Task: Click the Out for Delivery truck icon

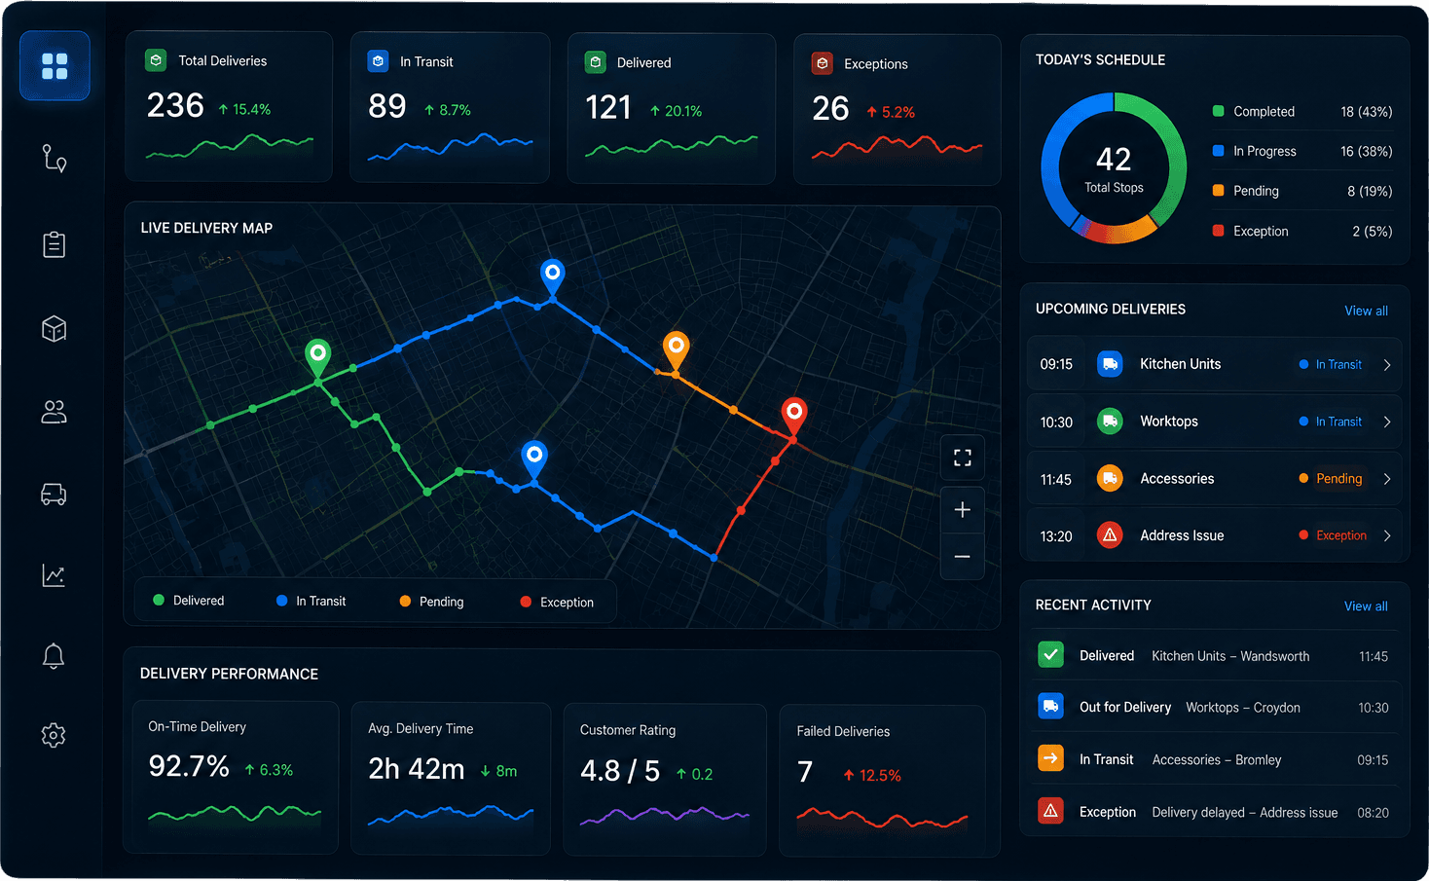Action: (1050, 706)
